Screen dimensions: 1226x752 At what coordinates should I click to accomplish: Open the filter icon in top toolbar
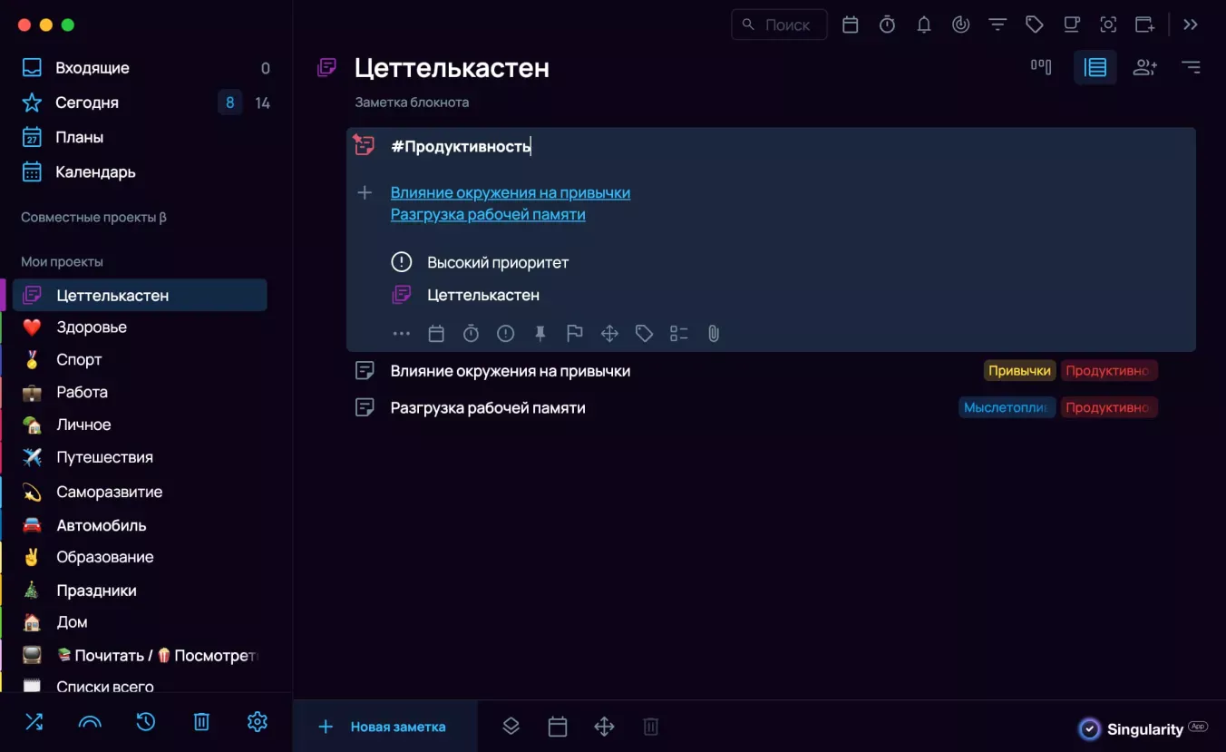[x=997, y=24]
